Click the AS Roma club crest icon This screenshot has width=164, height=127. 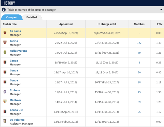5,32
